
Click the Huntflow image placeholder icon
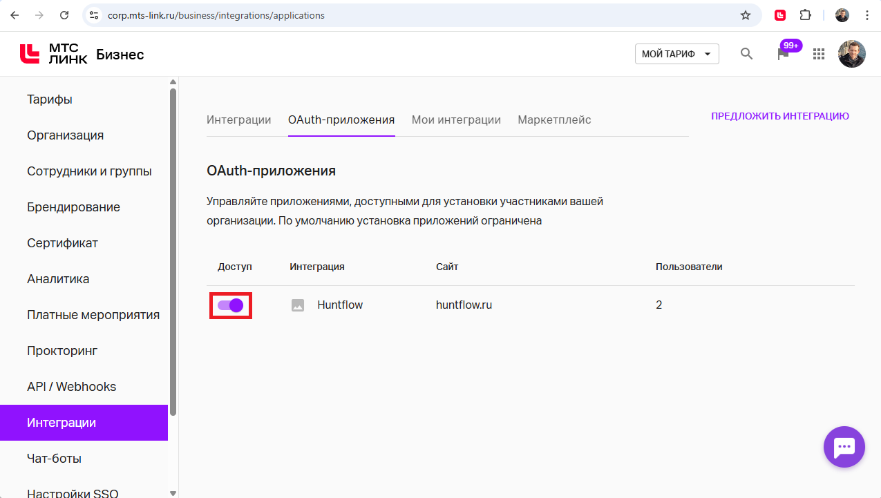click(298, 305)
